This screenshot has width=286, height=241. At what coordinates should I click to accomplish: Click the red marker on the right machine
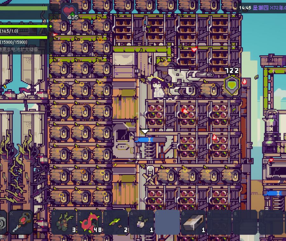(x=271, y=160)
